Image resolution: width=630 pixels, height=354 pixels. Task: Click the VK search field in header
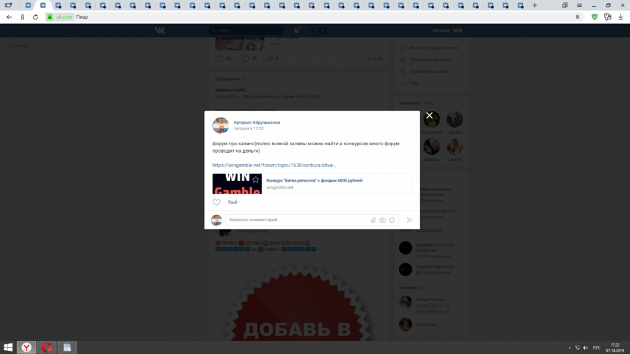246,30
